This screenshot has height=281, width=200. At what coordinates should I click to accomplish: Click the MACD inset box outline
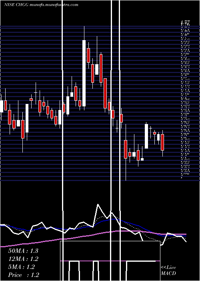click(x=110, y=261)
